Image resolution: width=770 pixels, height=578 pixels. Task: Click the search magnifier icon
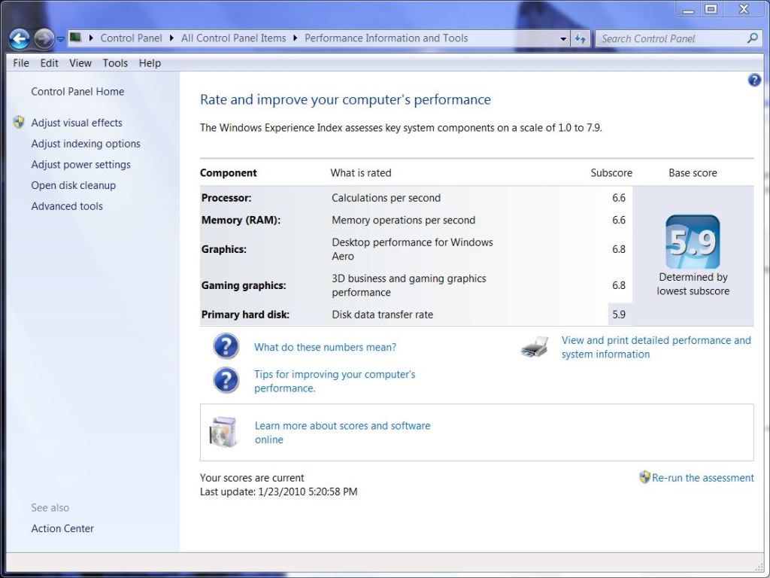click(752, 38)
